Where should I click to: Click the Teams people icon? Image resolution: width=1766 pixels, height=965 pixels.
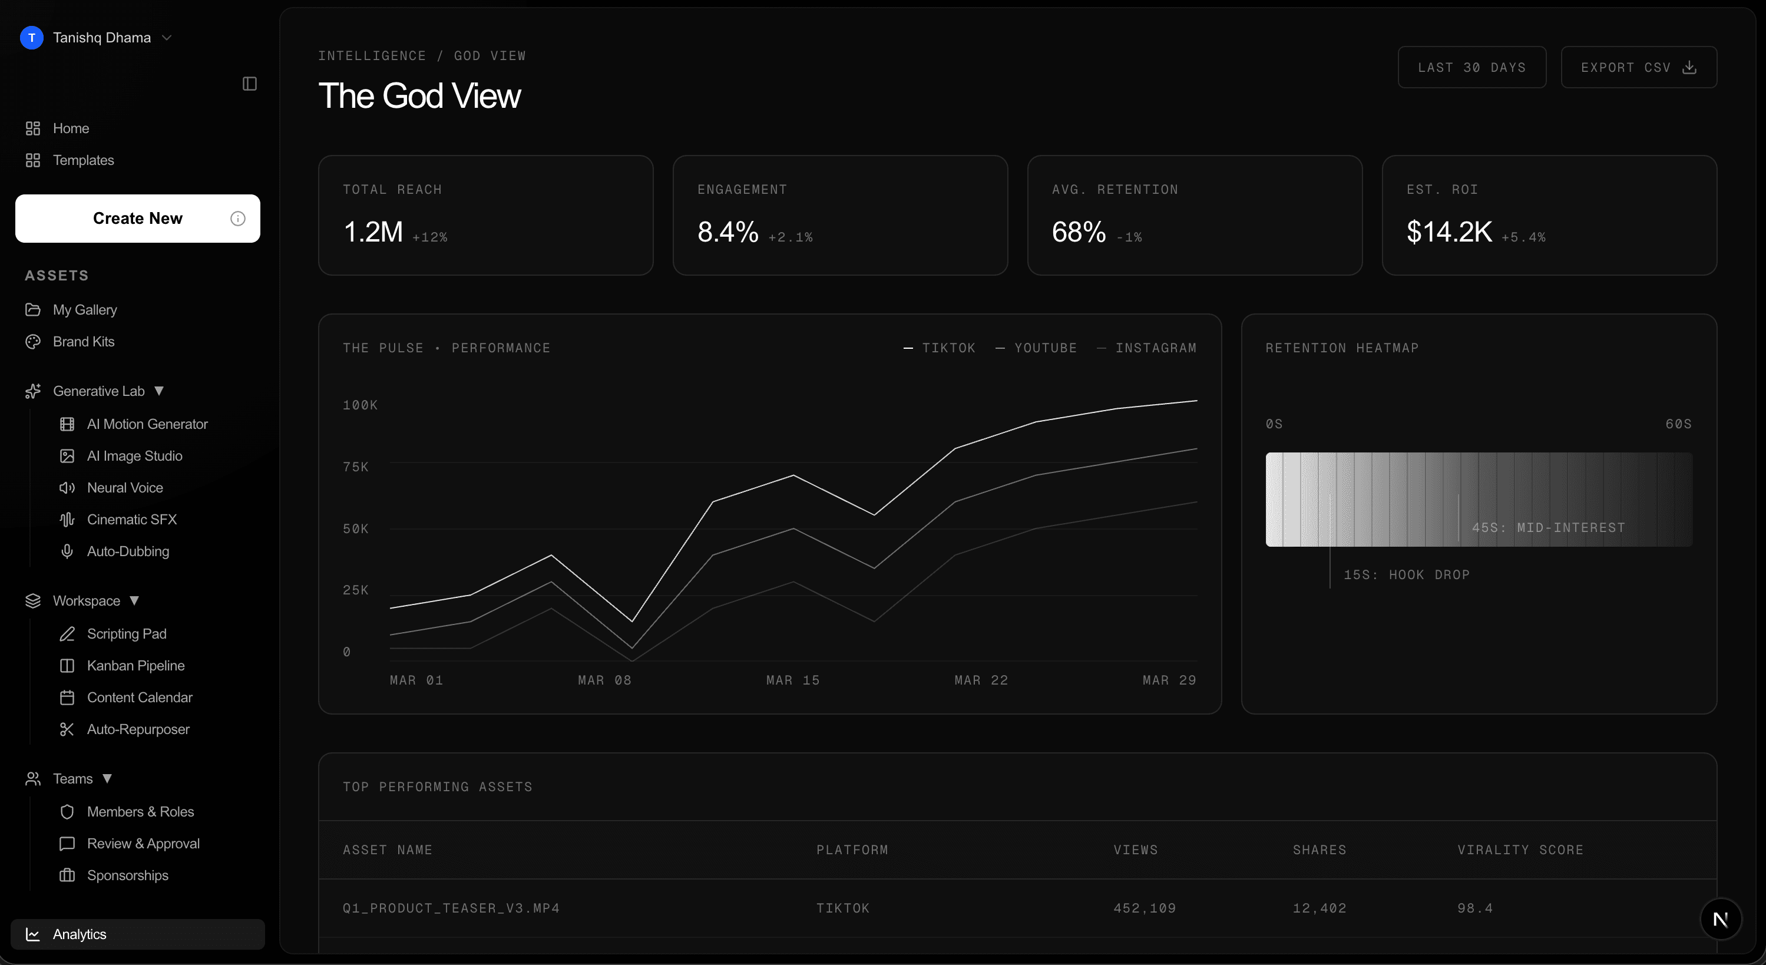(x=33, y=778)
